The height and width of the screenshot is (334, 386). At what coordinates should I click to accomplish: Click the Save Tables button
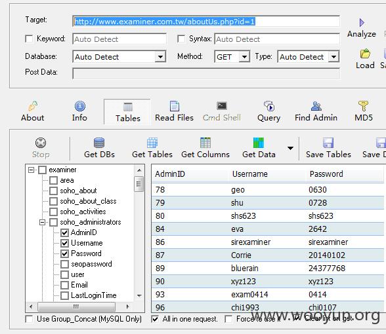(328, 148)
